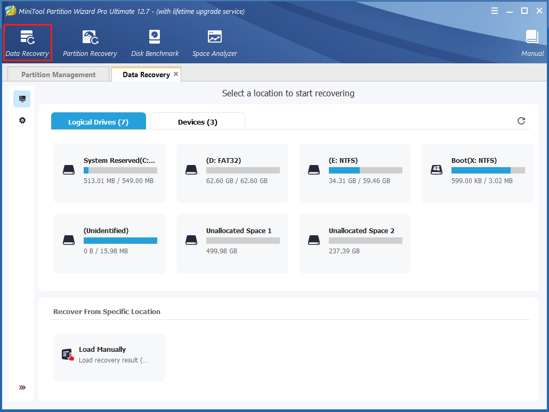The height and width of the screenshot is (412, 549).
Task: Select '(E: NTFS)' drive label
Action: [x=343, y=160]
